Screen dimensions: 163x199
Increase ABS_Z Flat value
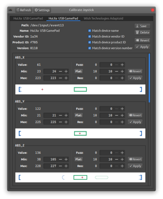(x=122, y=159)
